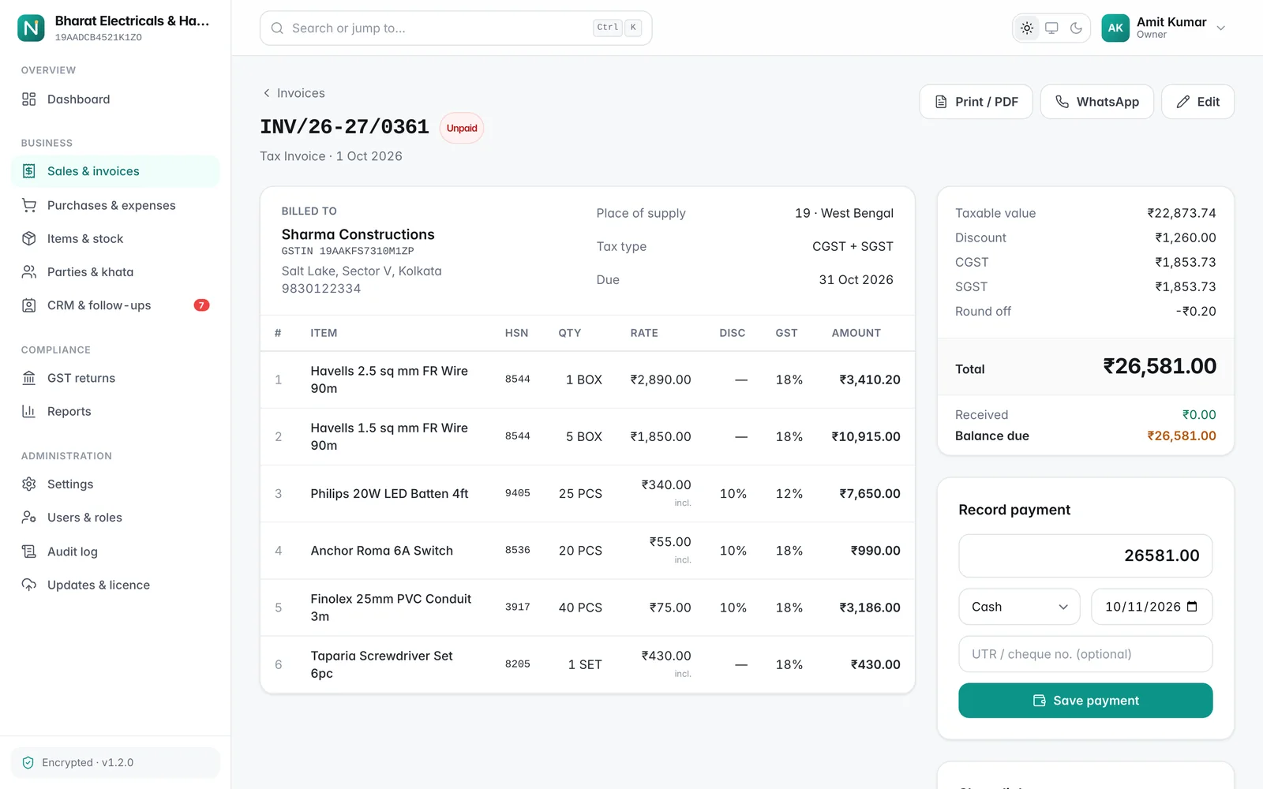Click Finolex 25mm PVC Conduit 3m item
Screen dimensions: 1263x789
tap(391, 608)
